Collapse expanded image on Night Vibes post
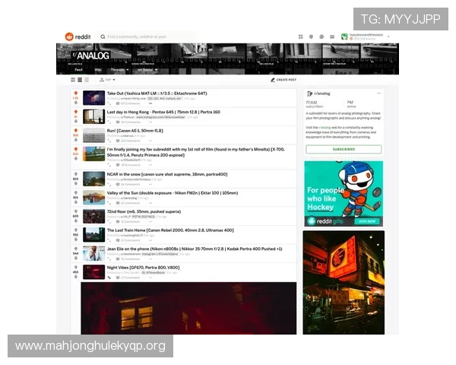Screen dimensions: 456x365 (x=109, y=278)
